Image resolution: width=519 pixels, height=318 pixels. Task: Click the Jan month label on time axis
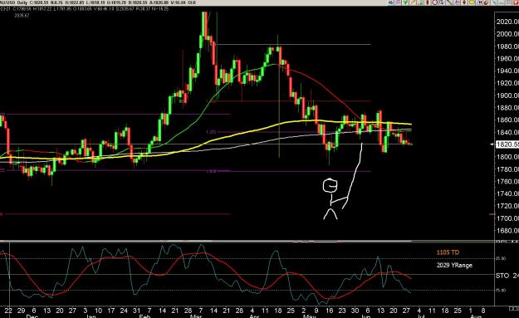(91, 316)
